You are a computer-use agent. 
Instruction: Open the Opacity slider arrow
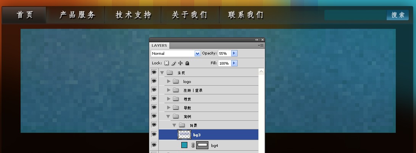234,53
